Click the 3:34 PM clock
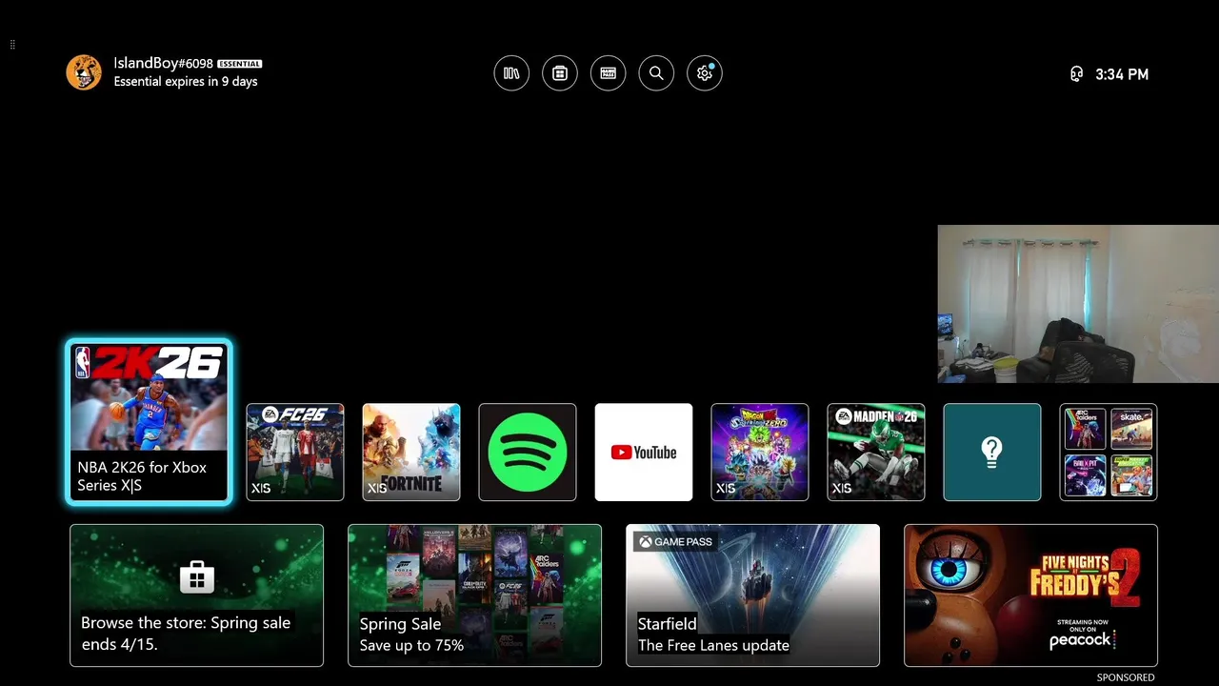This screenshot has width=1219, height=686. click(x=1122, y=74)
